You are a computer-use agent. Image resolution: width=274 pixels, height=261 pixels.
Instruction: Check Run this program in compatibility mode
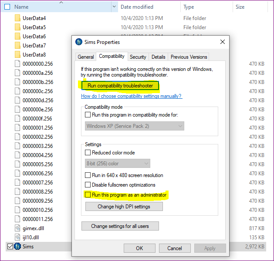coord(88,115)
